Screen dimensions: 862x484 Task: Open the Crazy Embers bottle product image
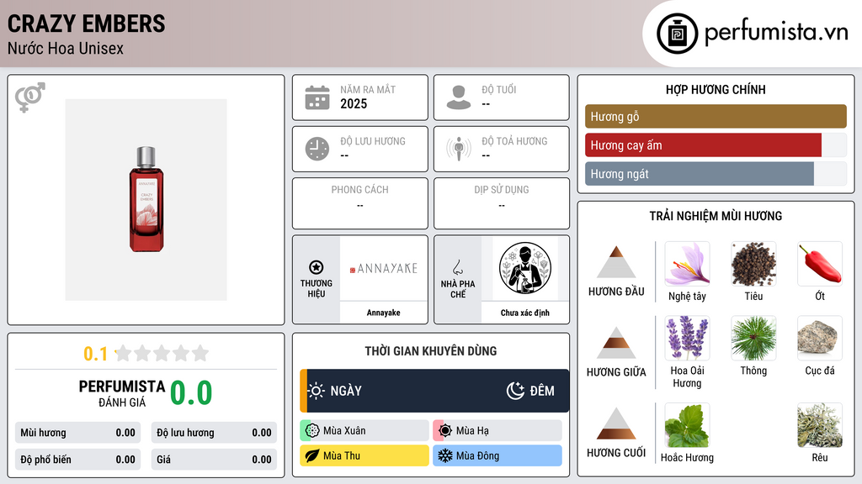tap(146, 200)
